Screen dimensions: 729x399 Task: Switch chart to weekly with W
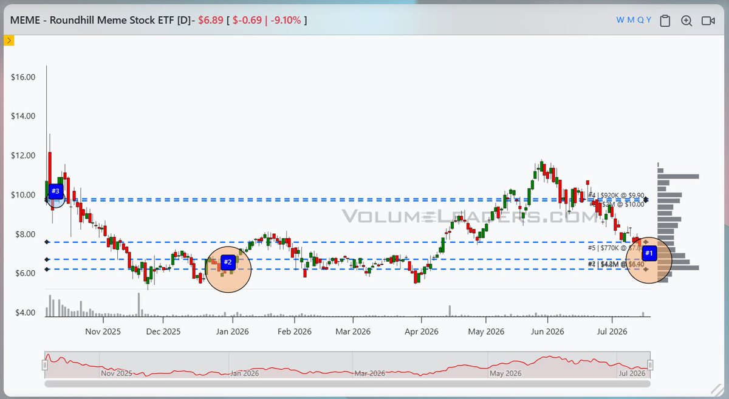620,20
